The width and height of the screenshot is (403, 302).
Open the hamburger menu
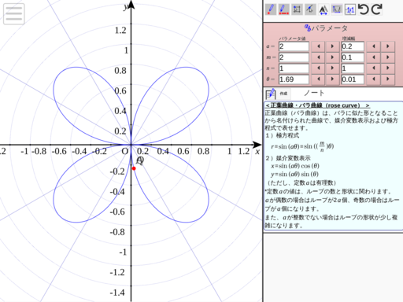[14, 13]
